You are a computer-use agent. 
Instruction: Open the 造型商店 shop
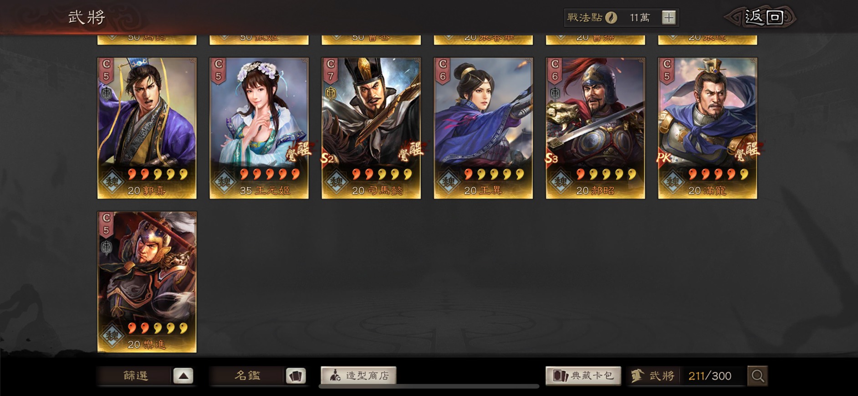(x=358, y=375)
